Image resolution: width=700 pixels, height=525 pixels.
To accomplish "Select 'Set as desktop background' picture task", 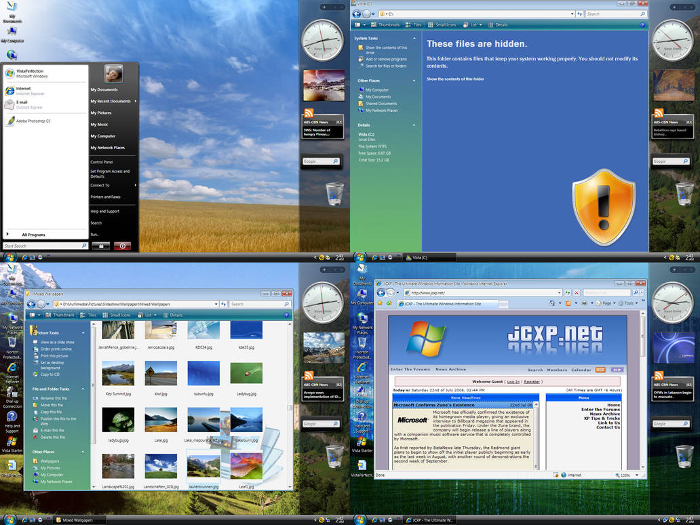I will [53, 364].
